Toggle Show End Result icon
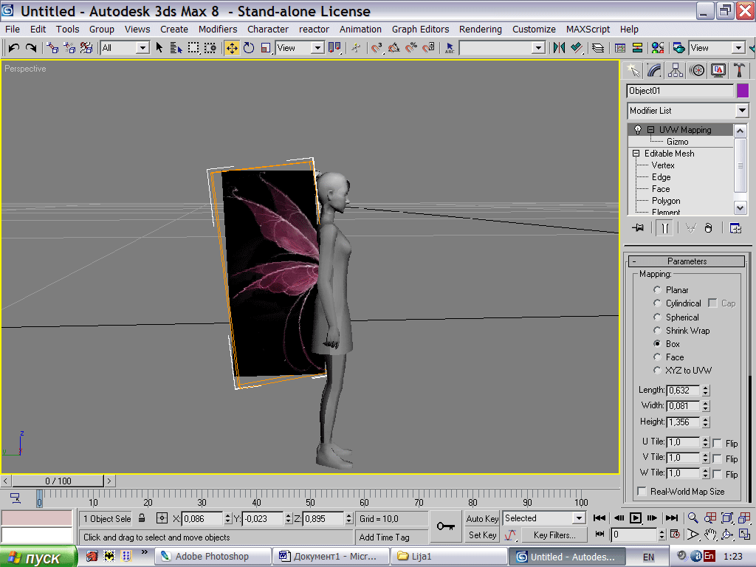 coord(665,227)
